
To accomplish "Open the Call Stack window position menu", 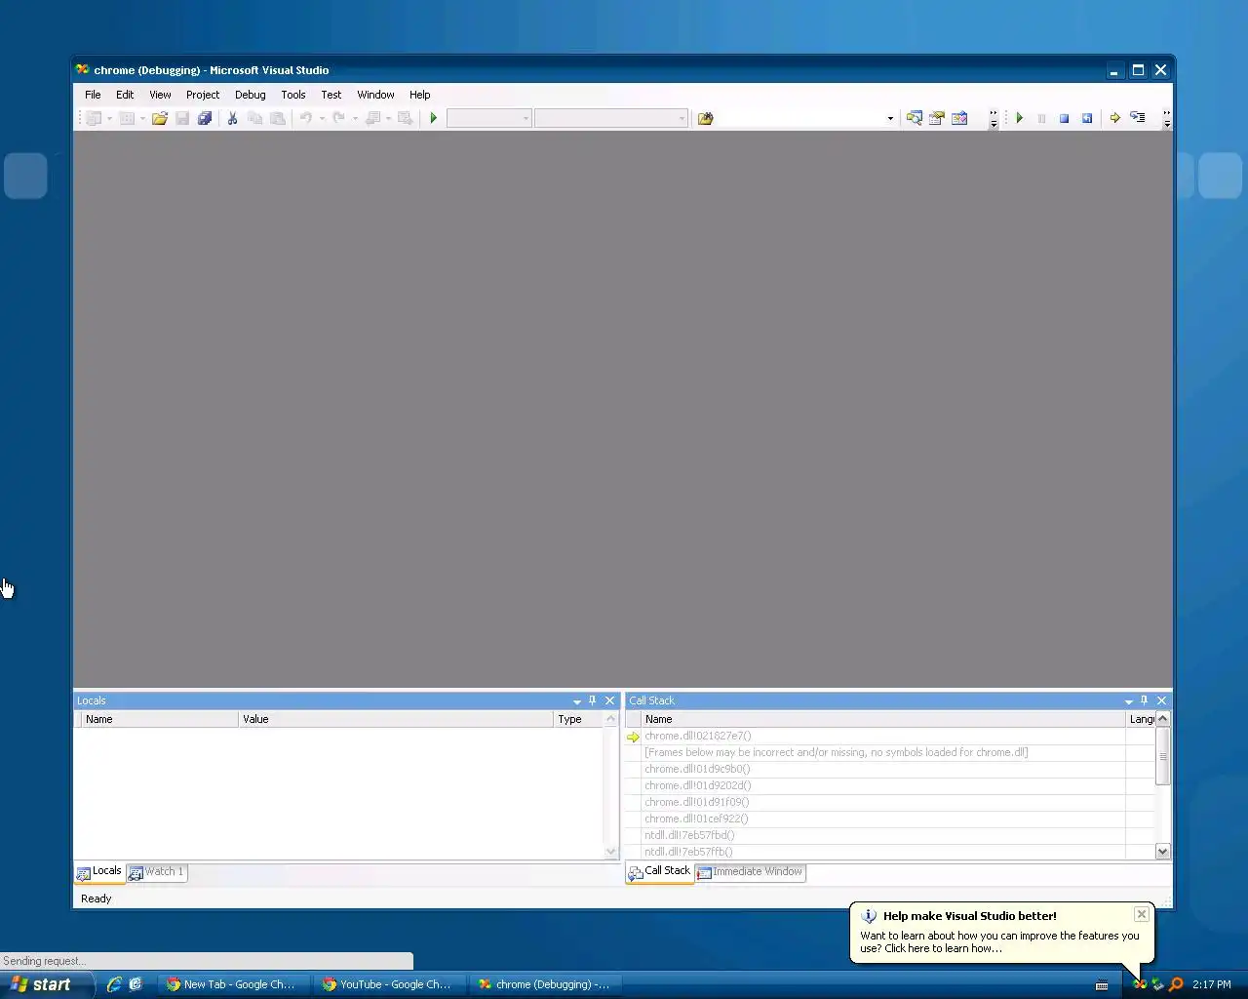I will pos(1128,701).
